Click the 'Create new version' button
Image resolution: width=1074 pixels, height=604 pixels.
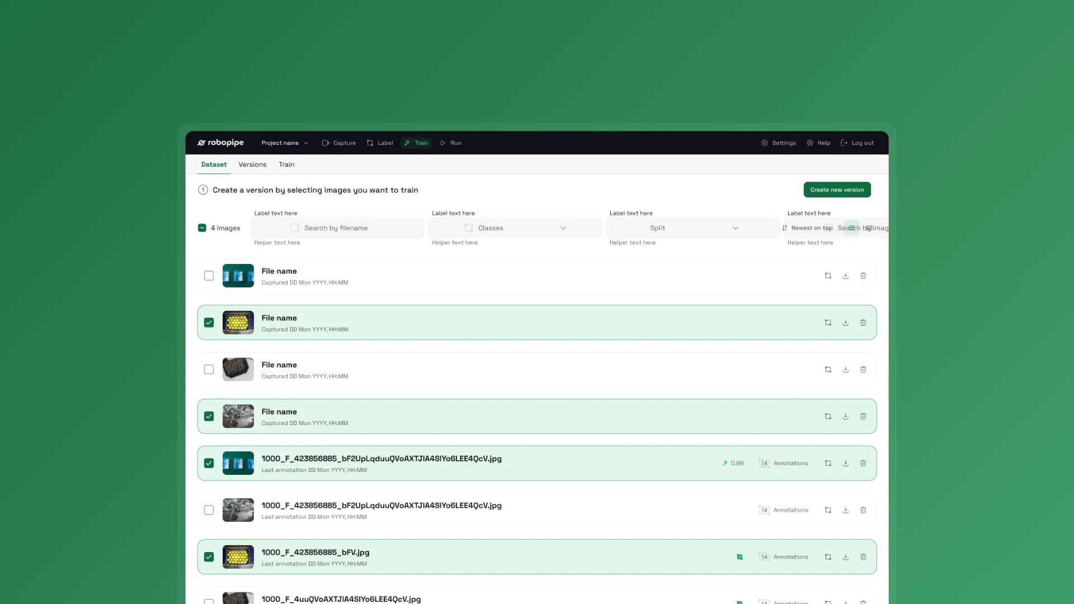point(837,190)
